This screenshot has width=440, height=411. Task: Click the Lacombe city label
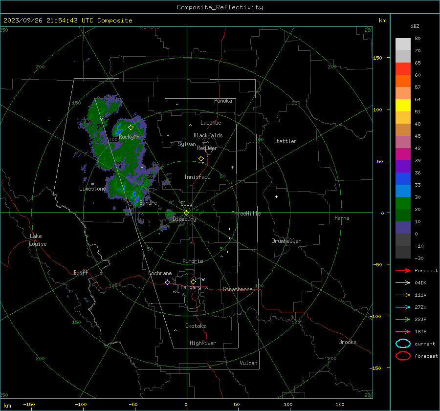[211, 123]
